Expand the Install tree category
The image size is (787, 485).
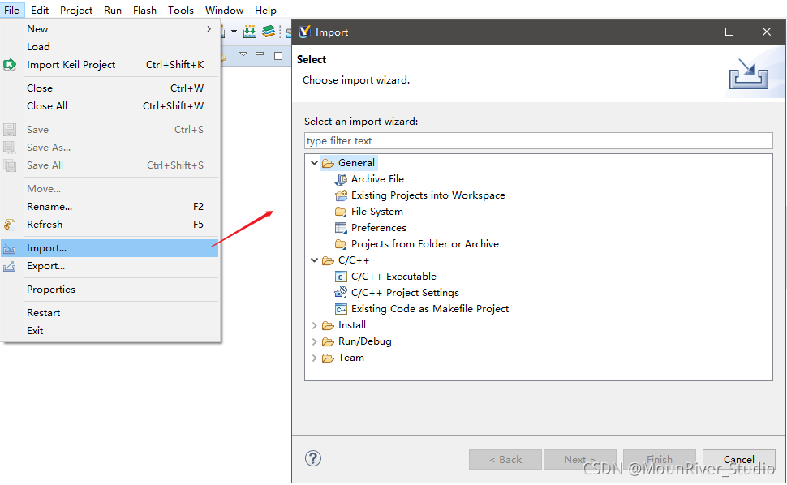pyautogui.click(x=314, y=325)
